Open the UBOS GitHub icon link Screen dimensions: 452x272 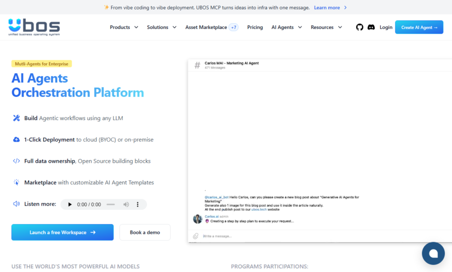[x=359, y=27]
